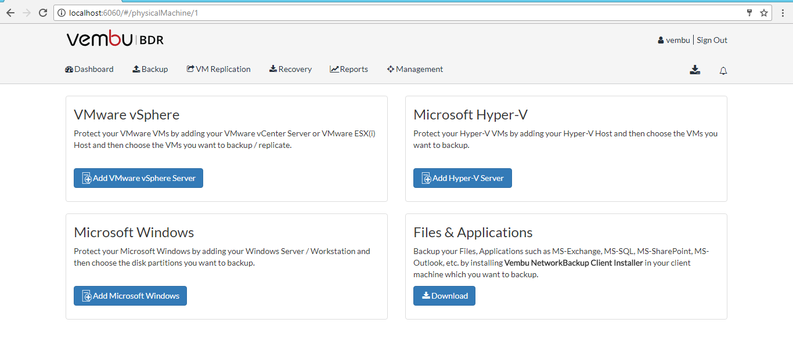
Task: Click Add VMware vSphere Server button
Action: (138, 178)
